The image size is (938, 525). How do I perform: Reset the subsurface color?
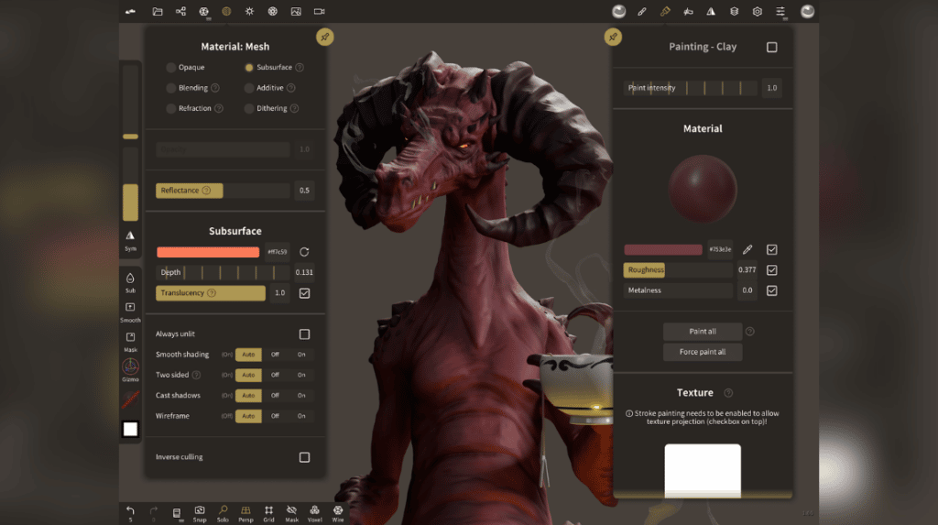(x=304, y=252)
